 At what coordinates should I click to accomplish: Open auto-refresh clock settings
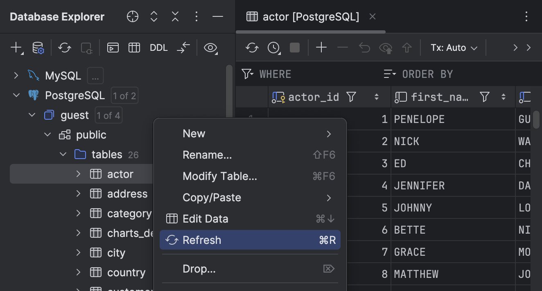pyautogui.click(x=273, y=48)
